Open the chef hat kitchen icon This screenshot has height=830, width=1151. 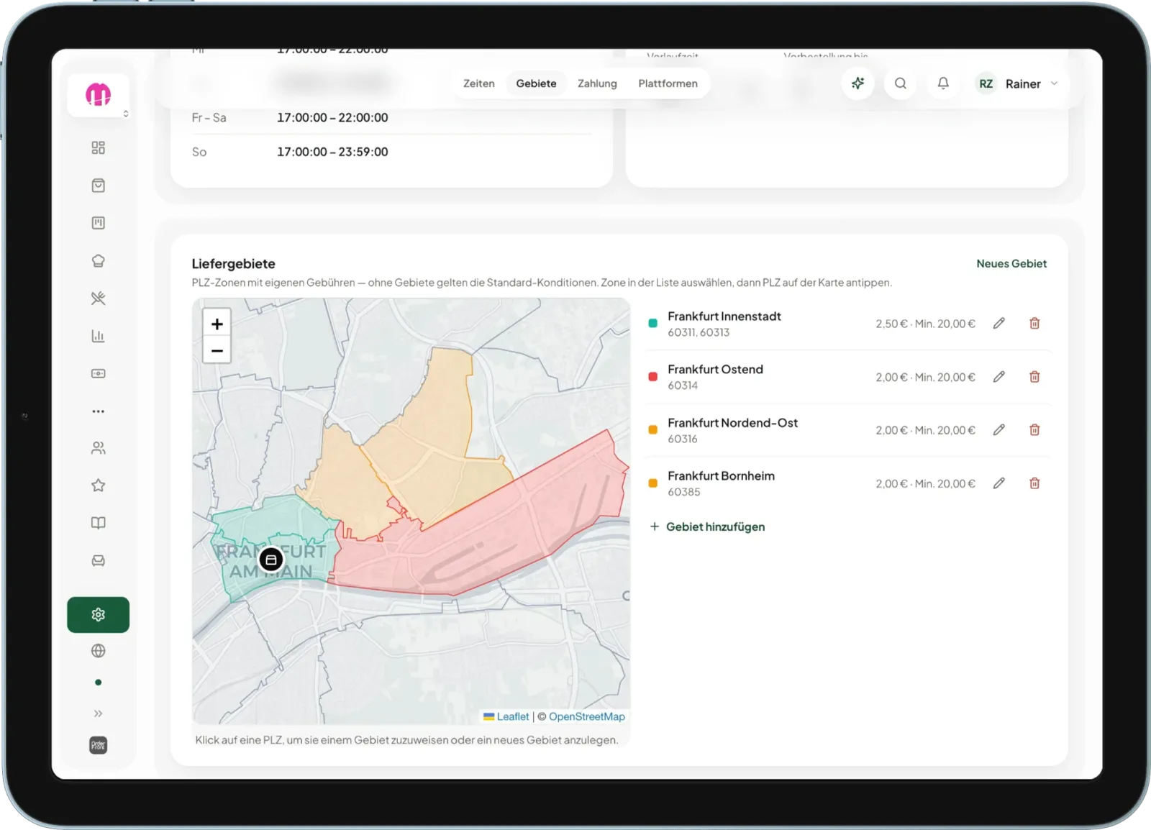click(99, 260)
